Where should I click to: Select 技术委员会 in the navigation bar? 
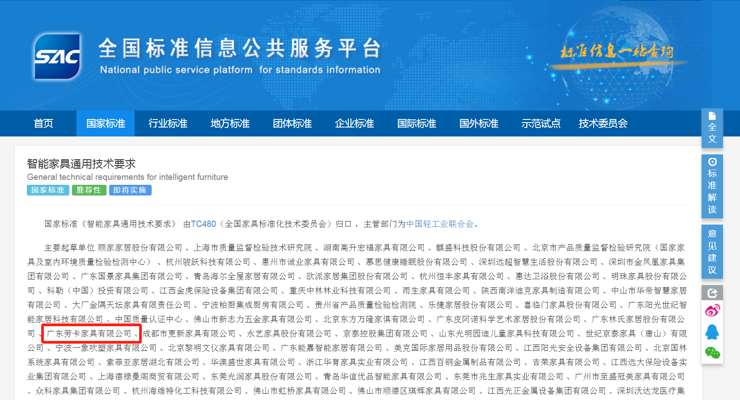coord(603,123)
